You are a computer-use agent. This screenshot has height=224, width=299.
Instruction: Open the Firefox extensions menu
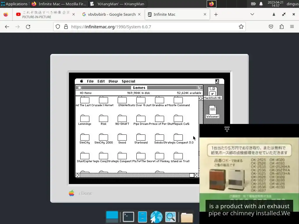tap(281, 27)
